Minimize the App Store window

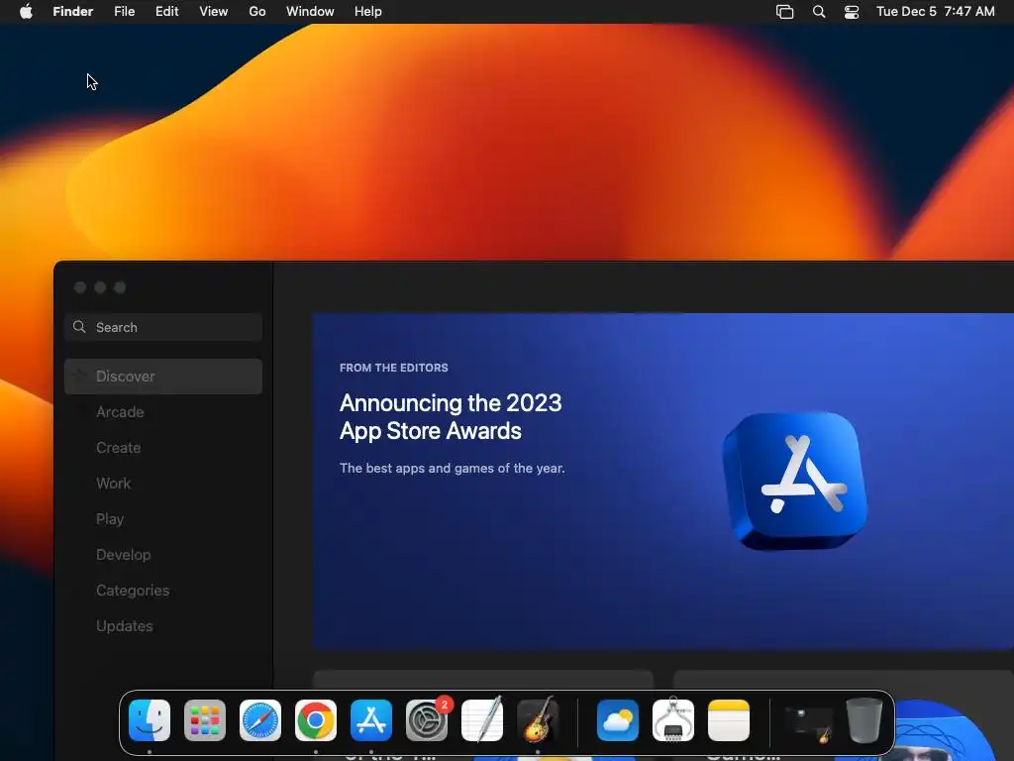pyautogui.click(x=100, y=287)
